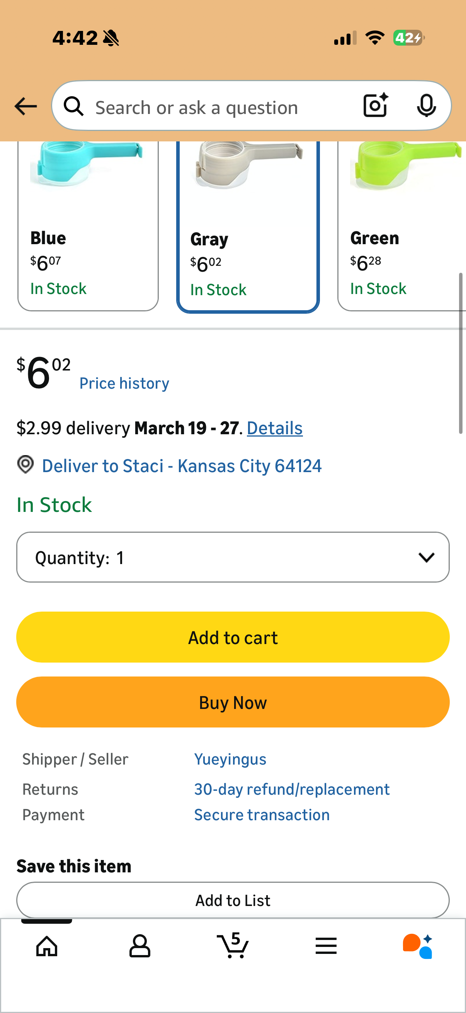Screen dimensions: 466x1013
Task: Select the Blue color option
Action: (88, 226)
